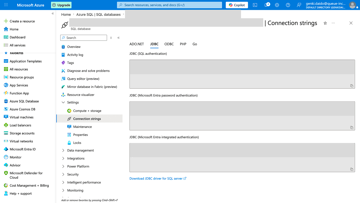Go to Home breadcrumb link

click(x=66, y=14)
